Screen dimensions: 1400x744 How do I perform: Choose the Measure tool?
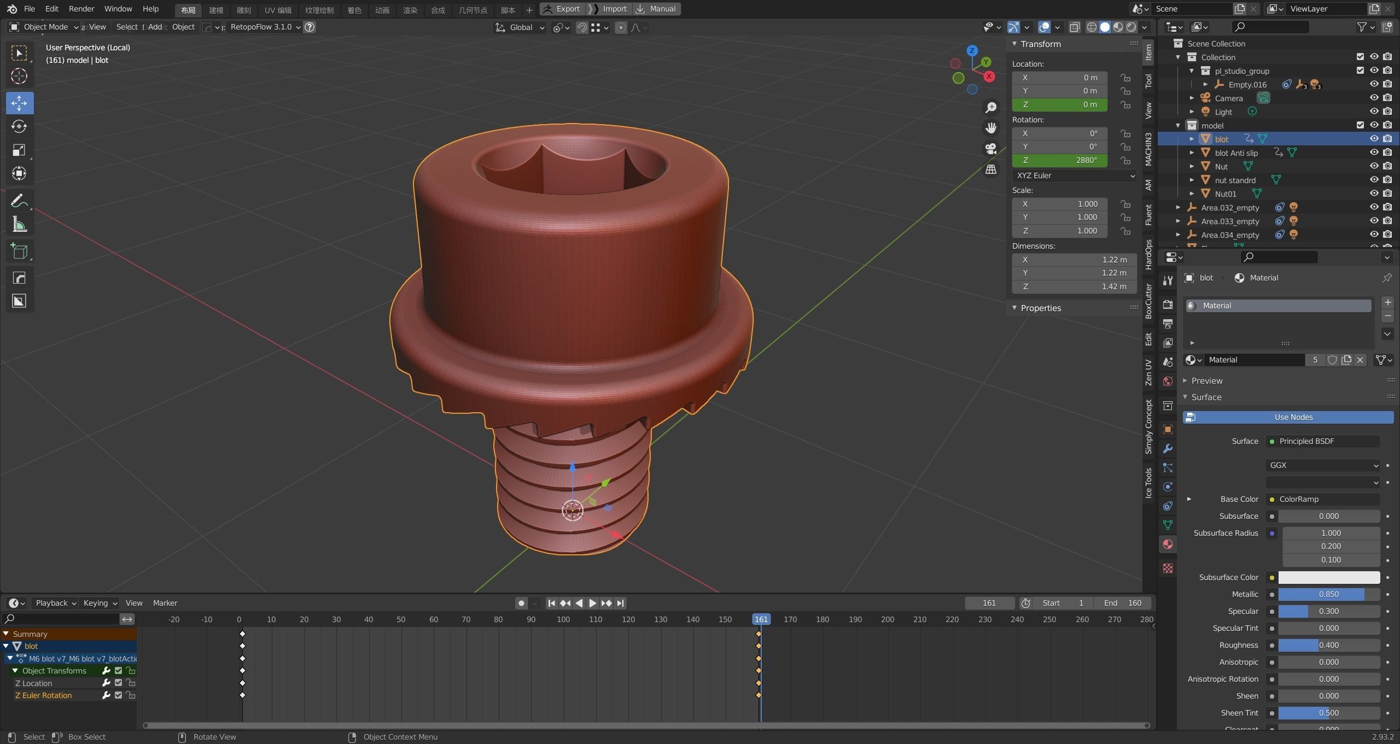click(19, 224)
